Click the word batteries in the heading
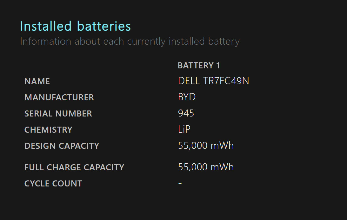The width and height of the screenshot is (347, 220). click(x=104, y=26)
